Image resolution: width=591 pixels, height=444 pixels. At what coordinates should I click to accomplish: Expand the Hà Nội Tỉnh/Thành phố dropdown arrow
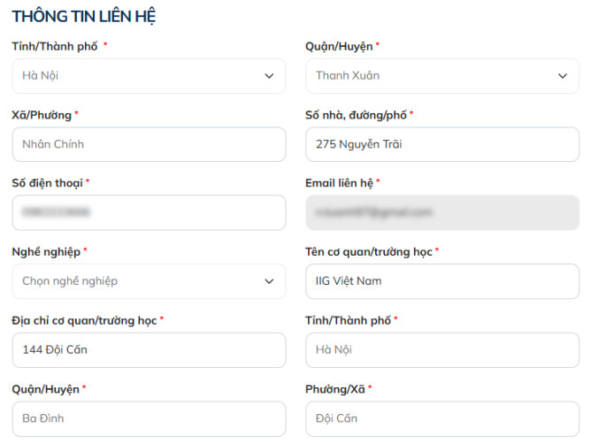point(269,76)
